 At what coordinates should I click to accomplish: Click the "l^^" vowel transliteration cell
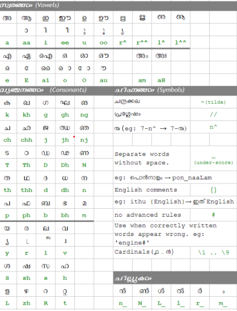pos(181,43)
